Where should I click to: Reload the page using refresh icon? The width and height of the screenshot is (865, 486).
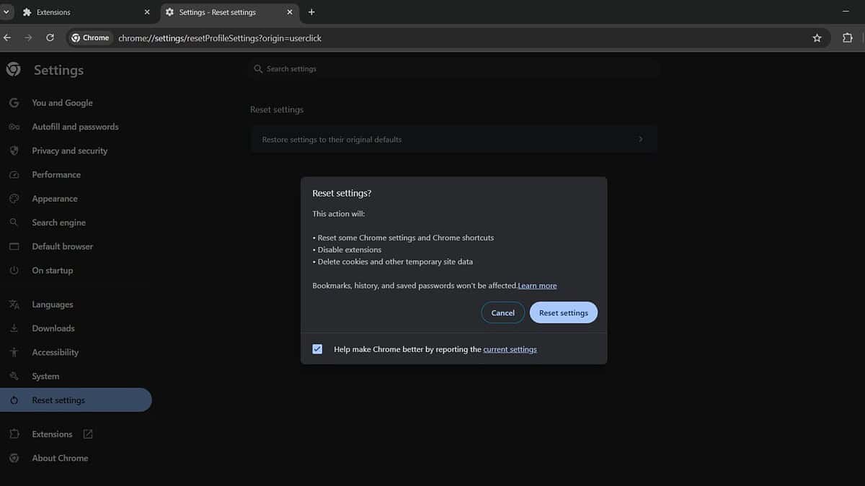tap(50, 38)
